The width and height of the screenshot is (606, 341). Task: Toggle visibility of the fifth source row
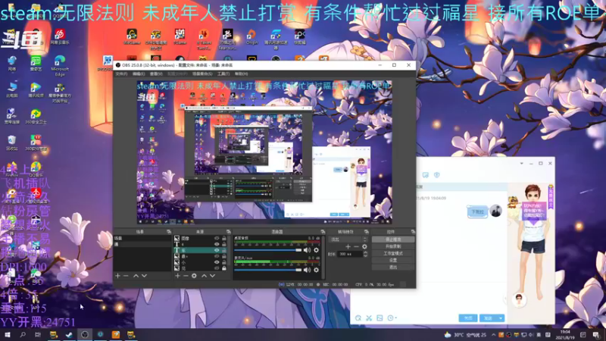(217, 262)
